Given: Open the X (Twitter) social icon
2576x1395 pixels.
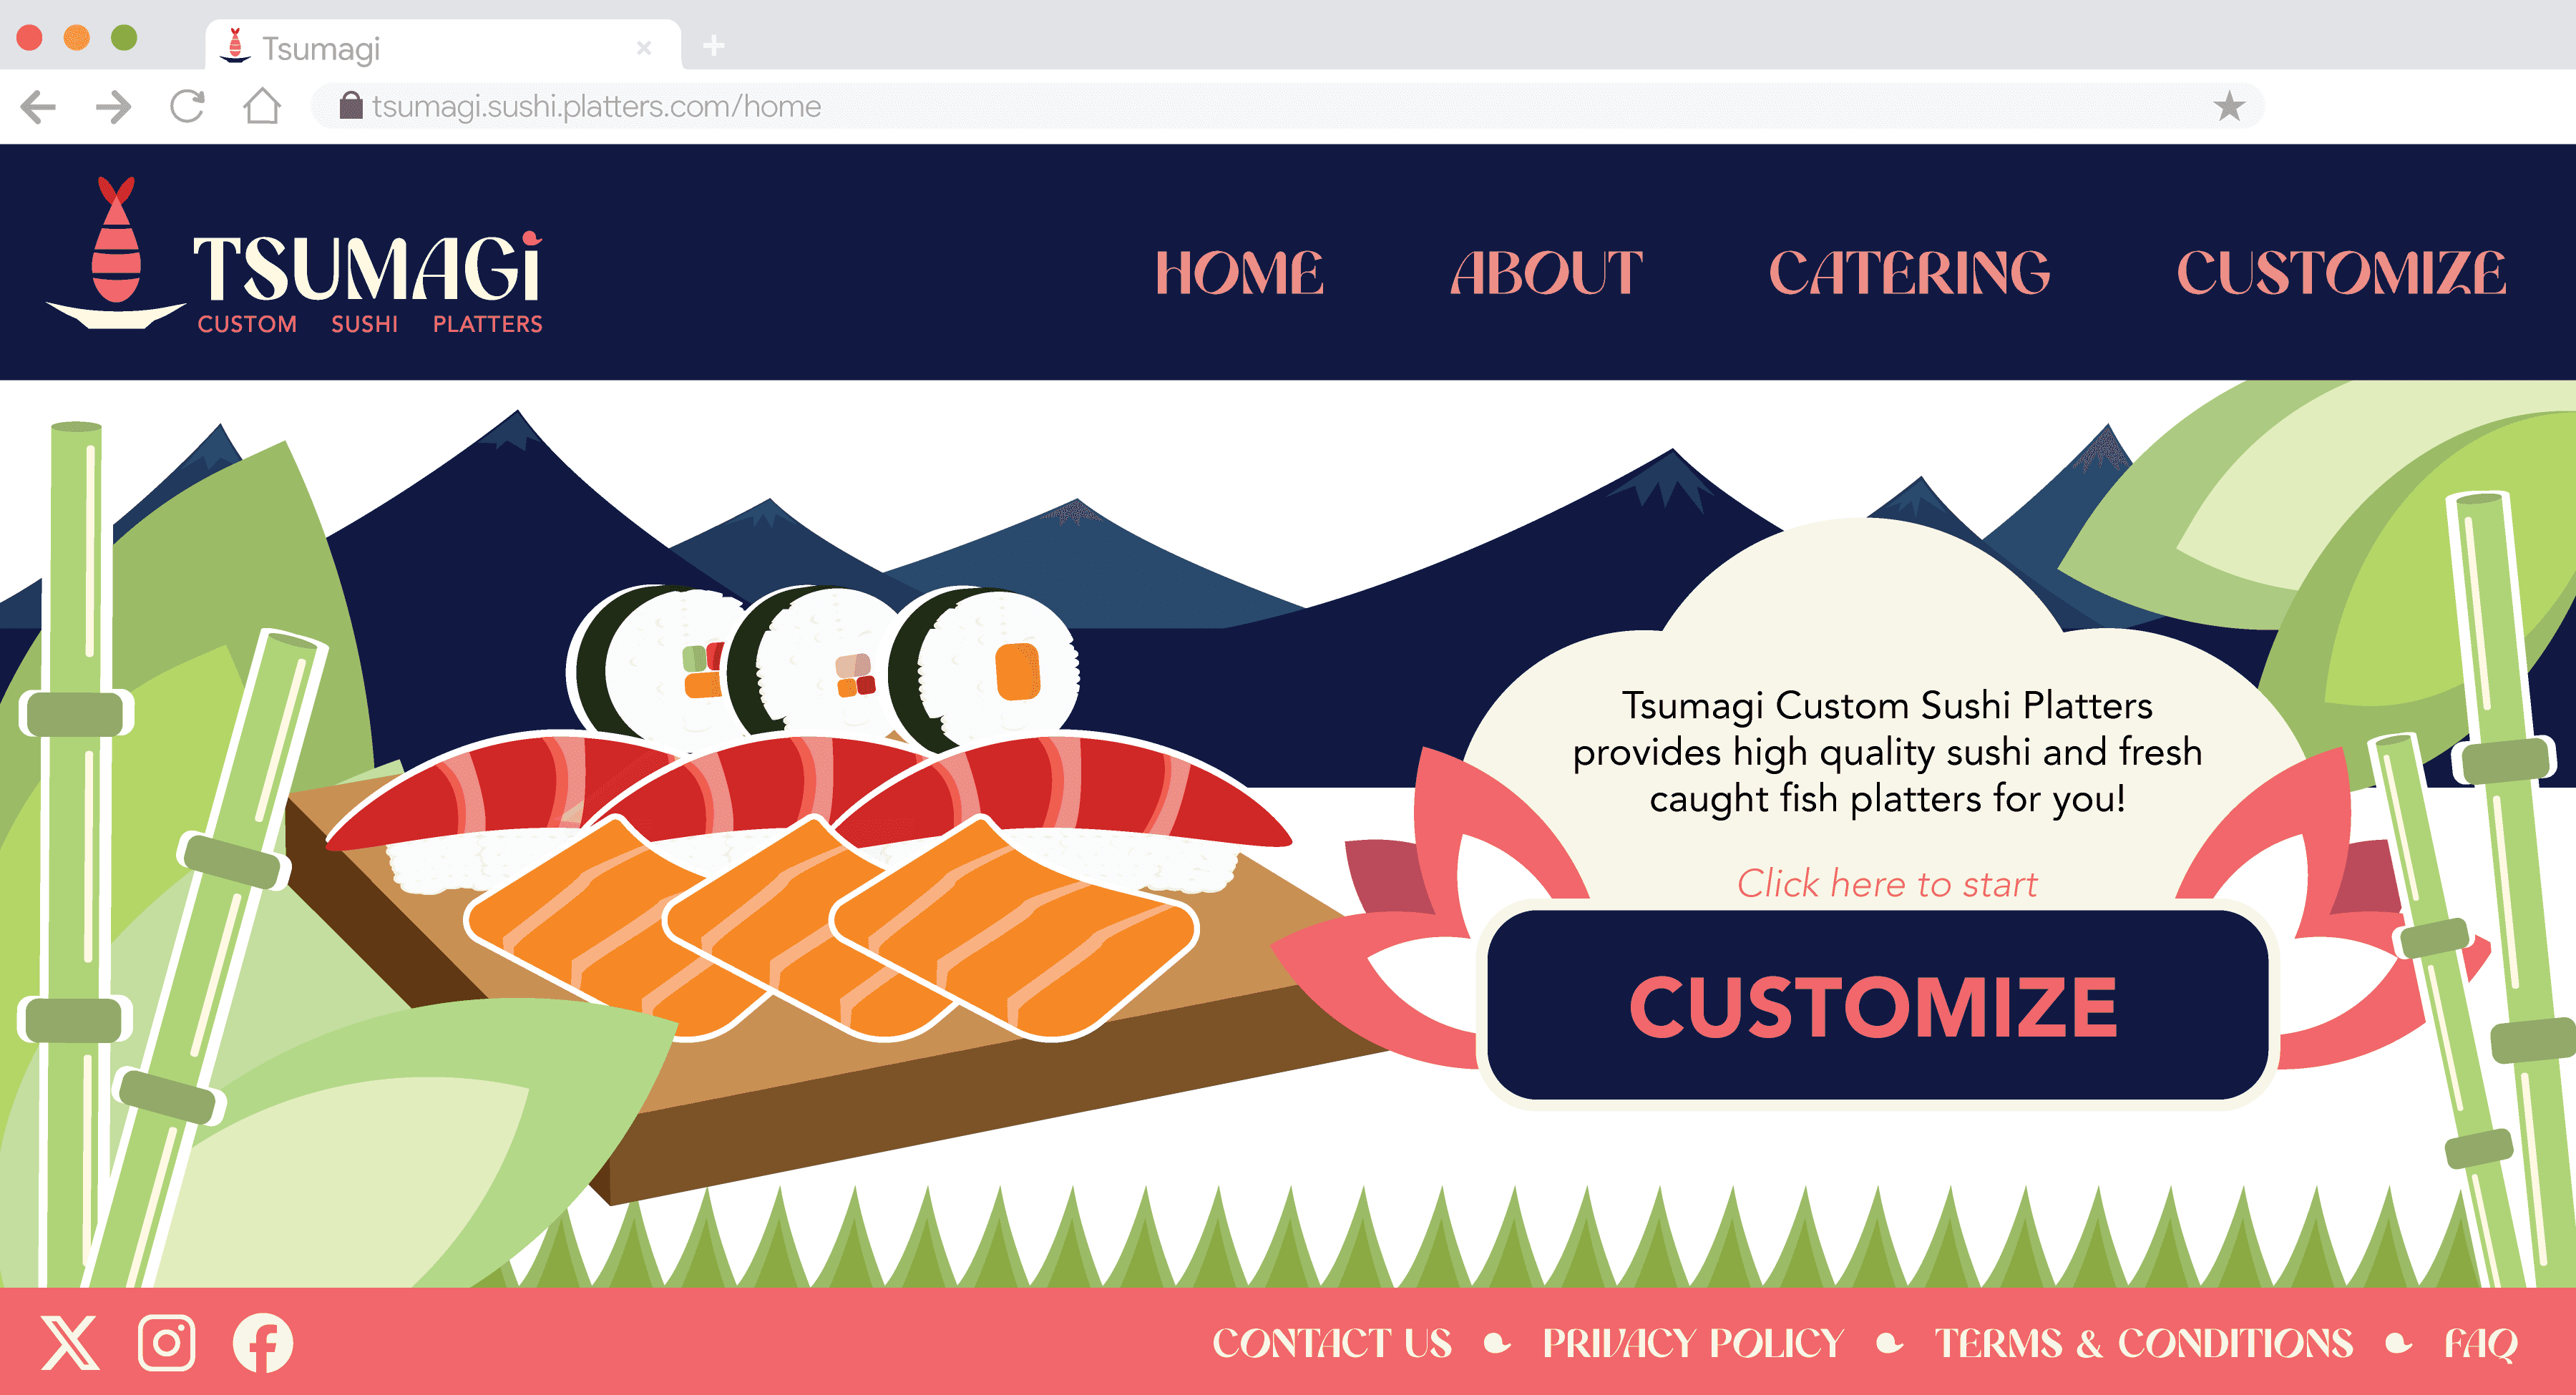Looking at the screenshot, I should [70, 1342].
